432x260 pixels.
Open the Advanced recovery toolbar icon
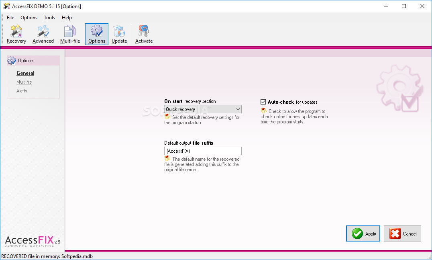click(x=43, y=34)
